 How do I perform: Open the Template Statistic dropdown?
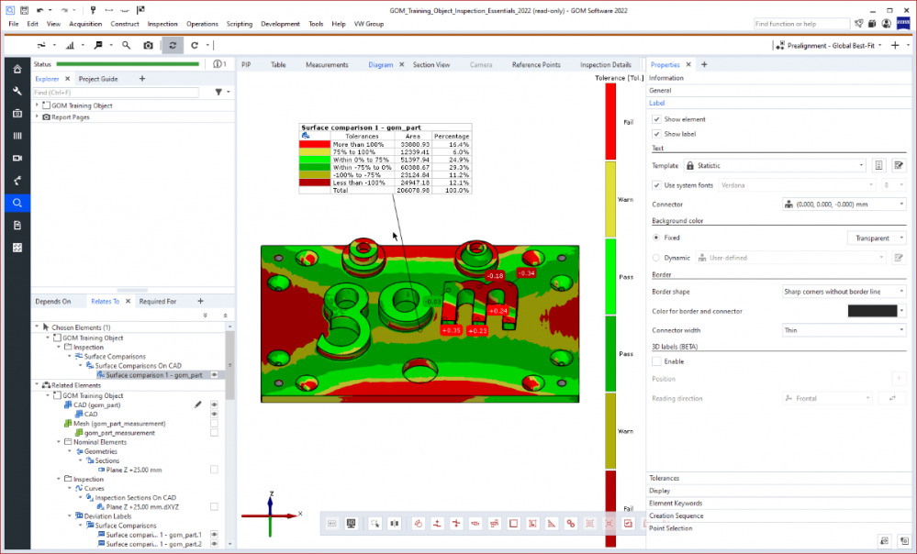pyautogui.click(x=775, y=165)
